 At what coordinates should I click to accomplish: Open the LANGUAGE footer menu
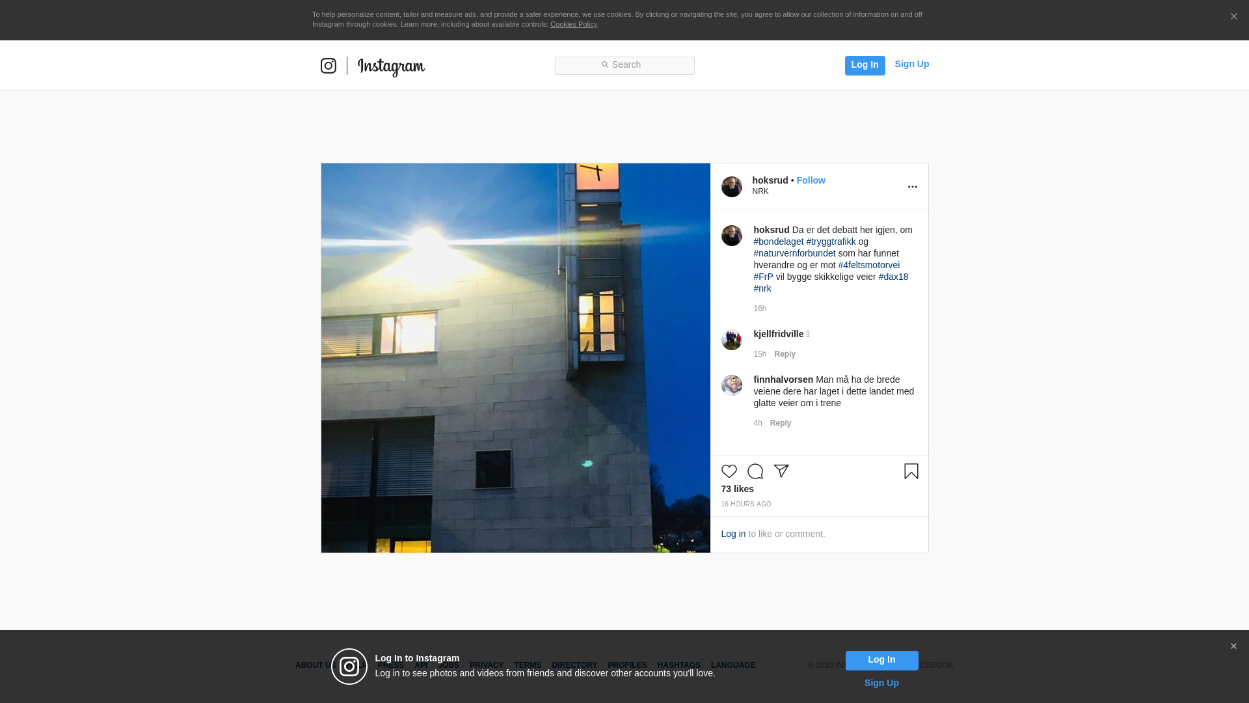(732, 665)
